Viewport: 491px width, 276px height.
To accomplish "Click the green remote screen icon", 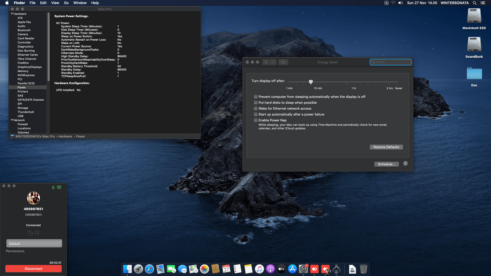I will (59, 187).
